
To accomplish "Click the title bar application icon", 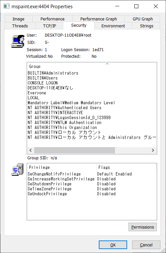I will (7, 7).
